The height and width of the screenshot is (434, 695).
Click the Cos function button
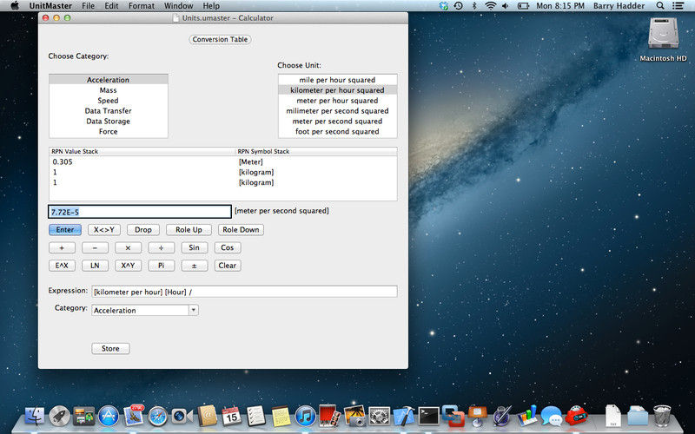click(x=228, y=247)
